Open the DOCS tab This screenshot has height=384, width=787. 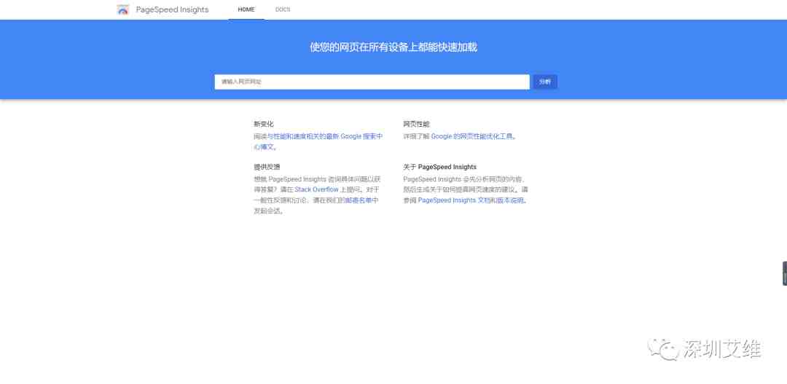pyautogui.click(x=283, y=9)
